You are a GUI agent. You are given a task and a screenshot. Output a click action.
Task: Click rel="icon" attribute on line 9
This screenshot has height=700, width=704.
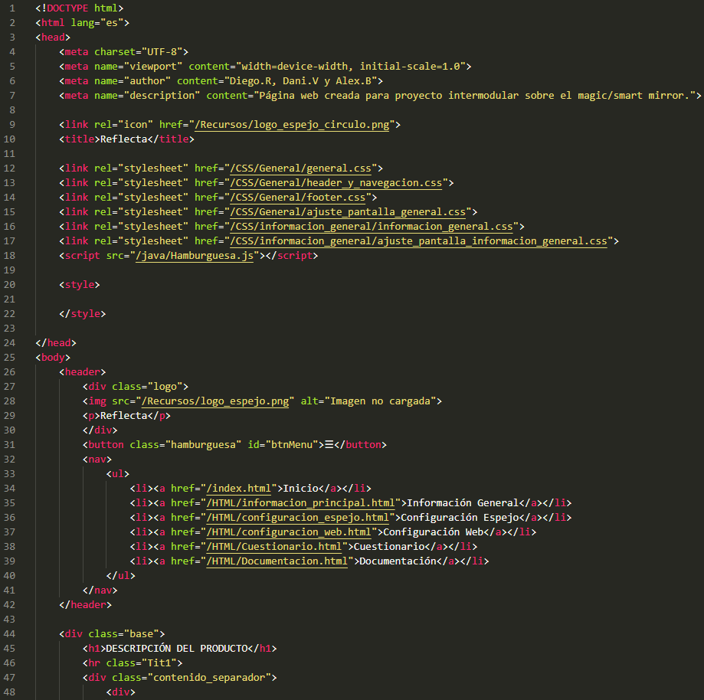coord(123,125)
